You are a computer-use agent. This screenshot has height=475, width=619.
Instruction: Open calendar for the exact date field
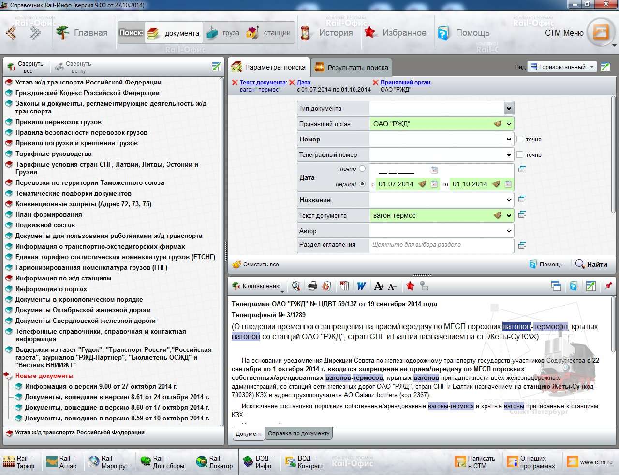click(x=434, y=169)
